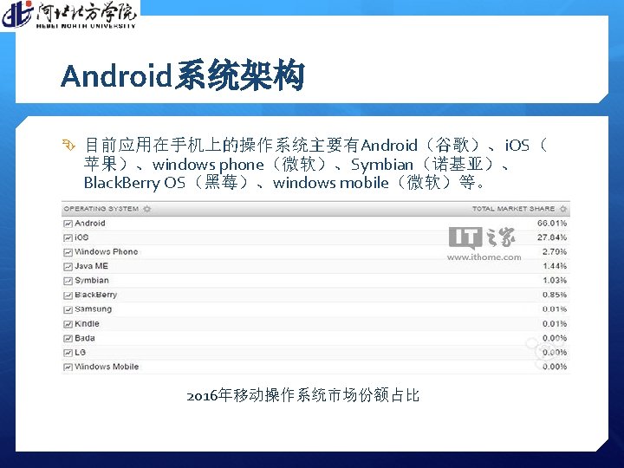Click the Java ME row chart icon

(68, 267)
